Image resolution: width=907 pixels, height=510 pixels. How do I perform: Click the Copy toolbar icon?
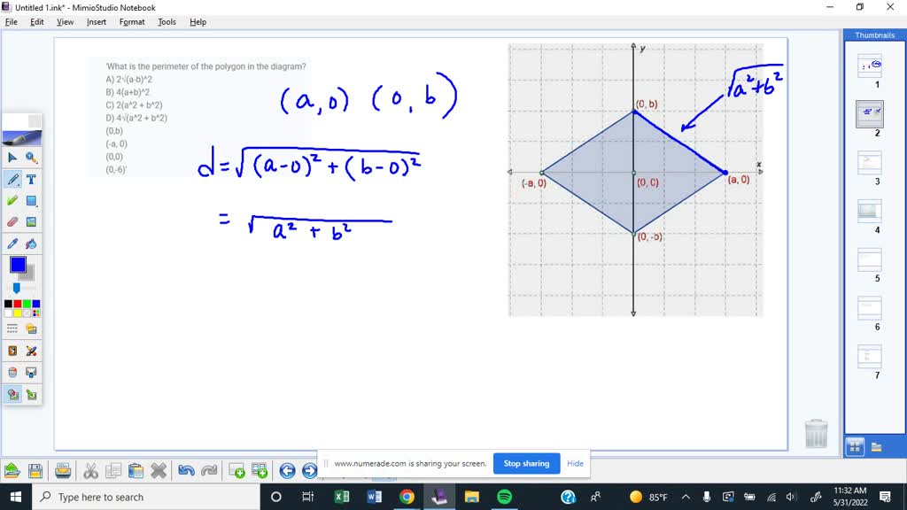(x=113, y=471)
